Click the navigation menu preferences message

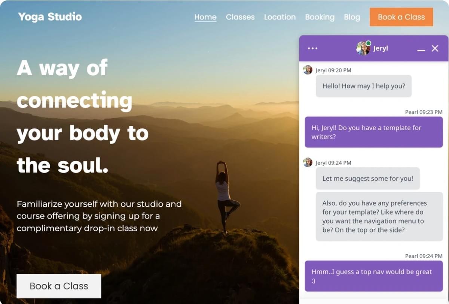click(x=379, y=216)
